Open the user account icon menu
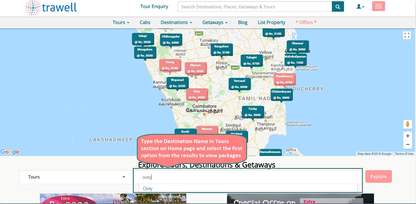Screen dimensions: 416x204 360,6
